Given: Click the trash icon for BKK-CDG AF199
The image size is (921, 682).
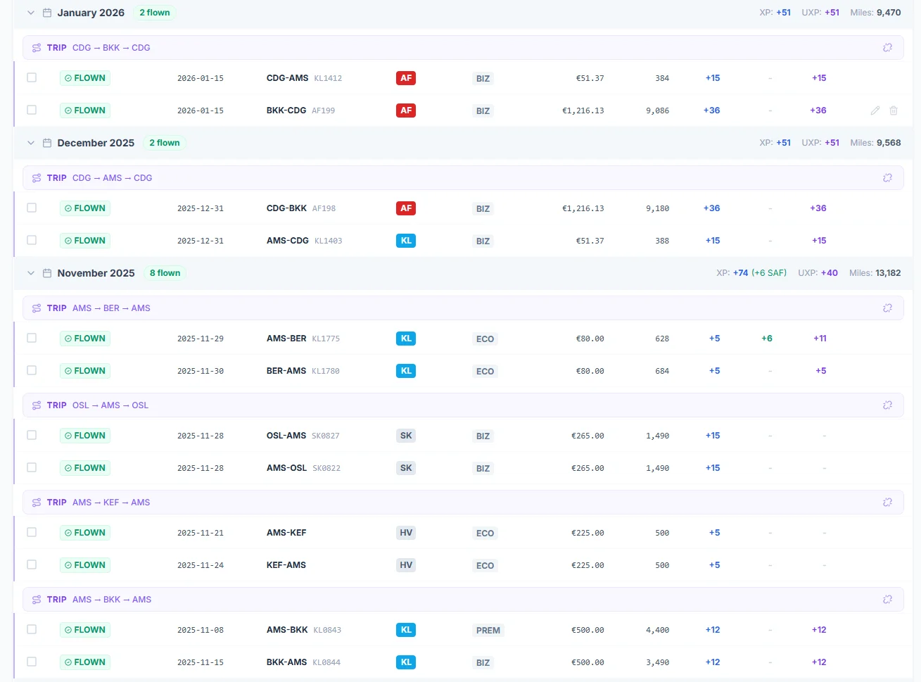Looking at the screenshot, I should [893, 110].
